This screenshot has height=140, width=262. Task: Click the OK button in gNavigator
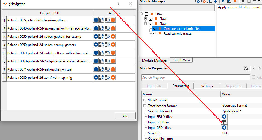click(125, 116)
